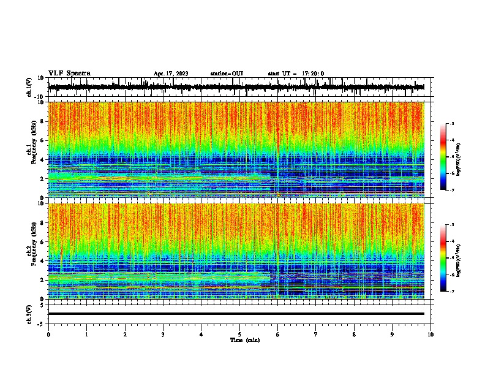Click time axis tick label "4"

201,335
